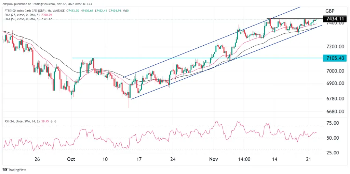Select the 7434.11 black price label
Screen dimensions: 350x174
pos(335,19)
